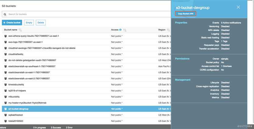
Task: Select elasticbeanstalk-us-east-2-792174980007 bucket name
Action: [29, 78]
